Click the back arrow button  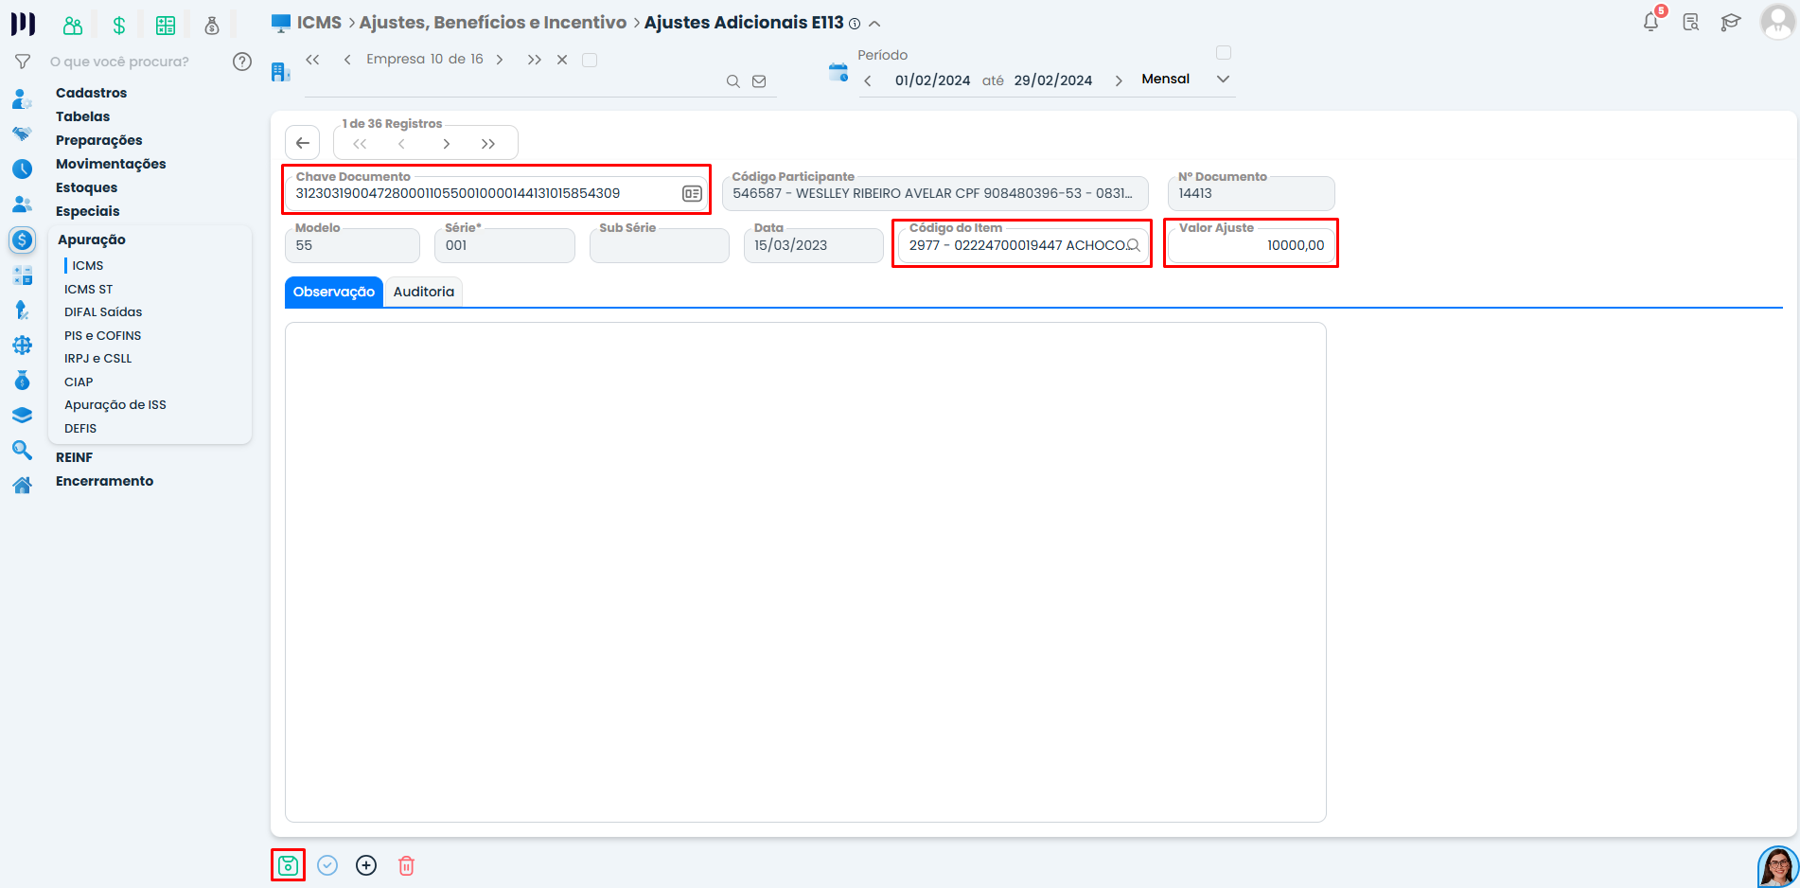303,143
